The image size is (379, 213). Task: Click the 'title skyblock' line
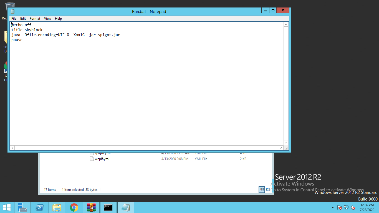click(27, 30)
